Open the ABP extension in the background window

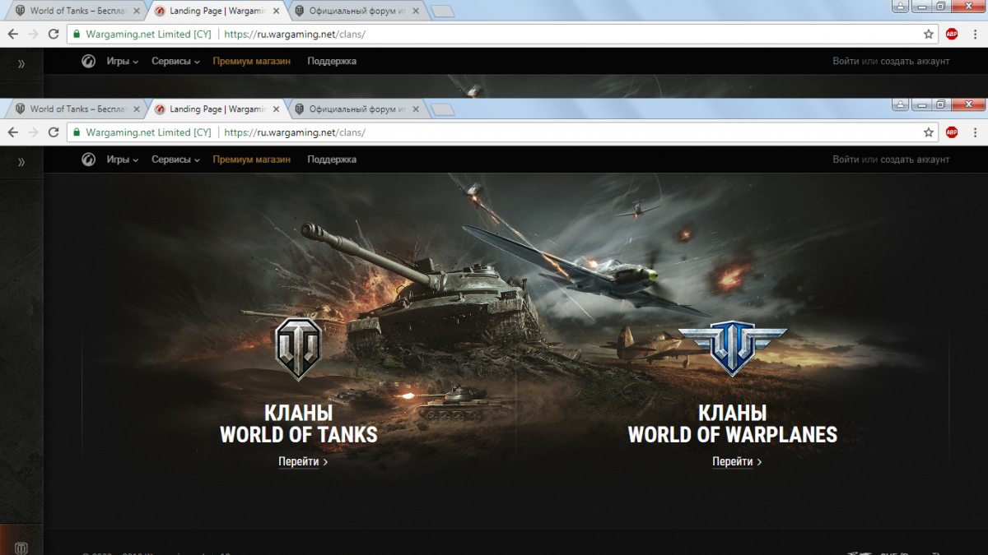pos(952,34)
